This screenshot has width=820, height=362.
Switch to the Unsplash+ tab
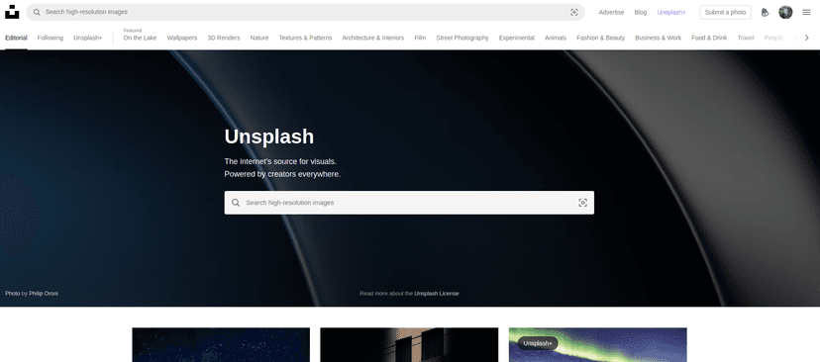(88, 38)
